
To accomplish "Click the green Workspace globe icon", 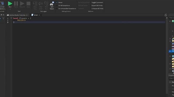I will point(173,21).
